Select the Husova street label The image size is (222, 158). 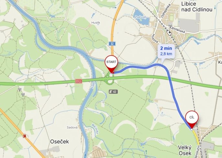point(155,38)
